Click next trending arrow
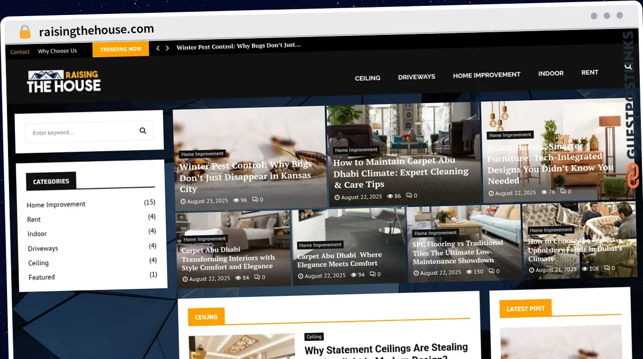Image resolution: width=643 pixels, height=359 pixels. (167, 48)
